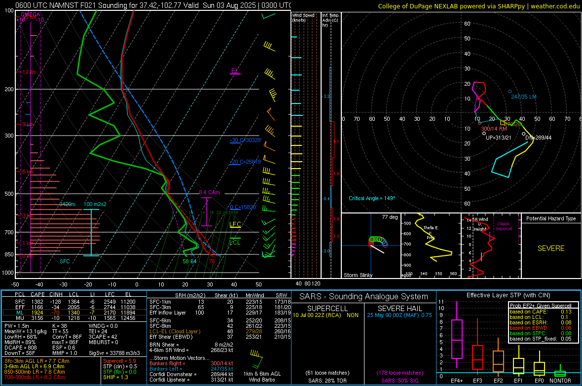Click the red 'Supercell = 5.9' parameter
582x386 pixels.
[119, 361]
